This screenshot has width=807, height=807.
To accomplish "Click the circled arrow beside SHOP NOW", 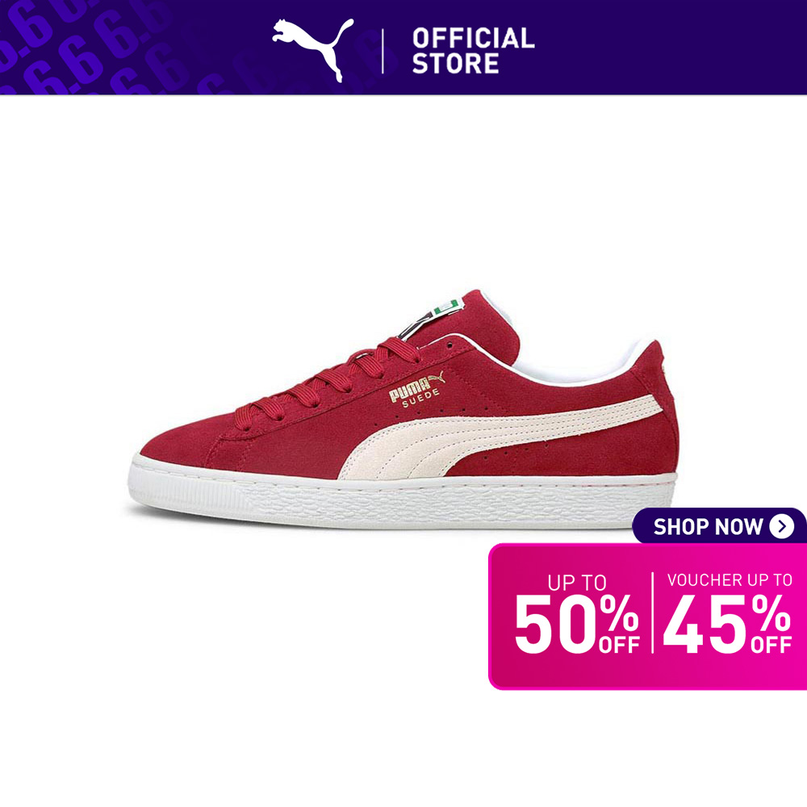I will [782, 526].
